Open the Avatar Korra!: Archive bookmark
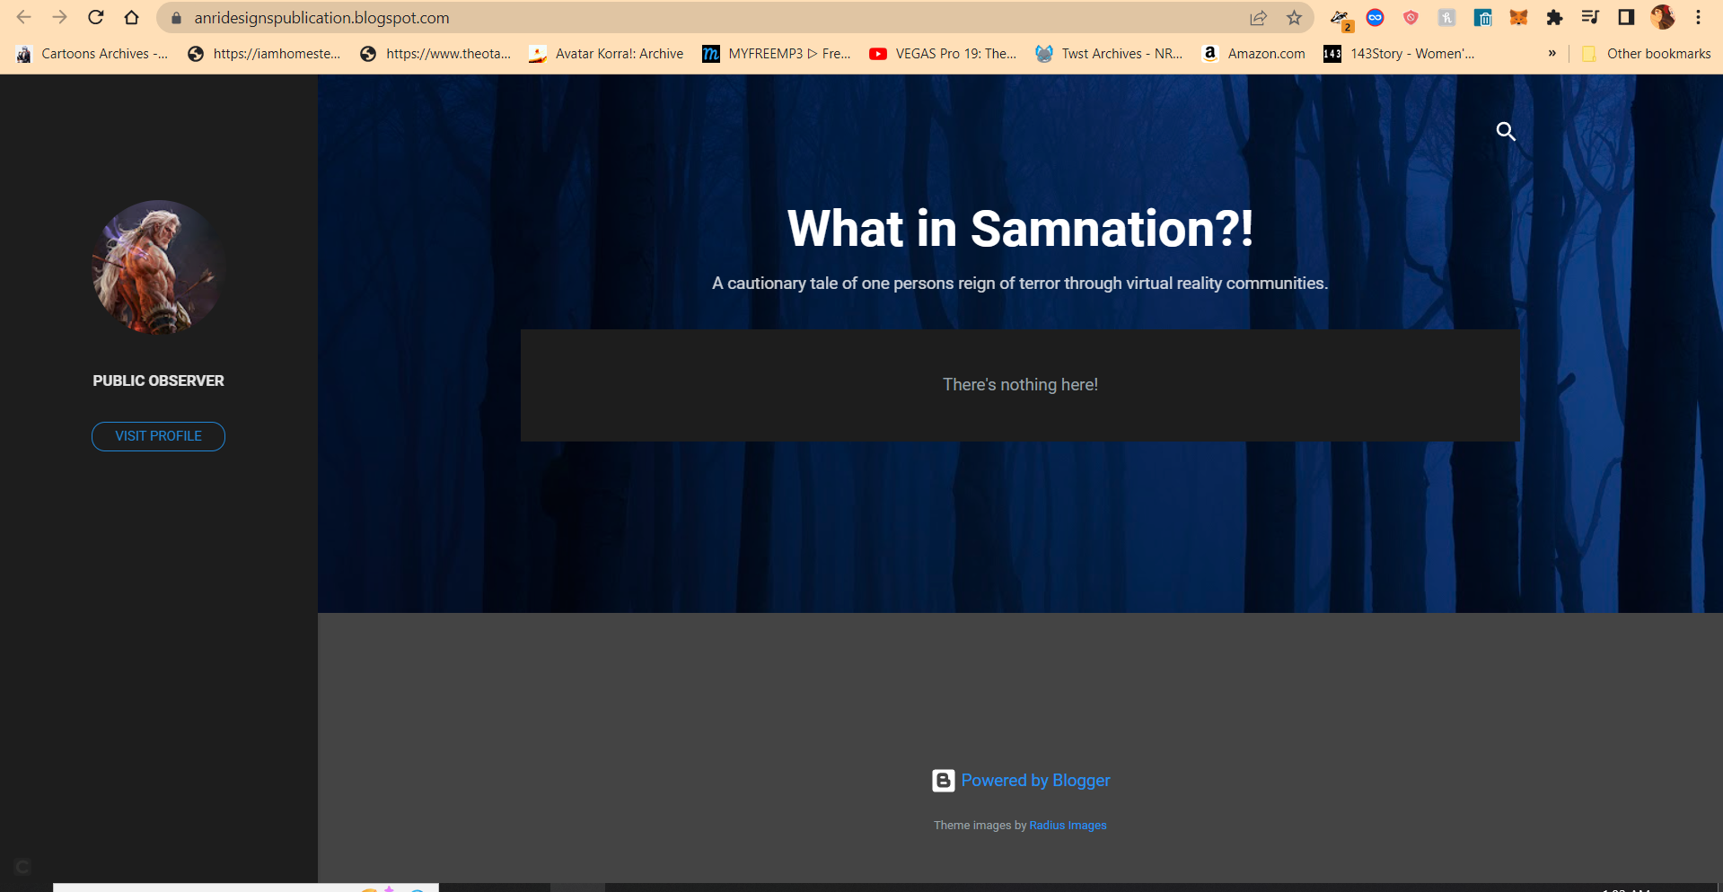Image resolution: width=1723 pixels, height=892 pixels. [606, 54]
